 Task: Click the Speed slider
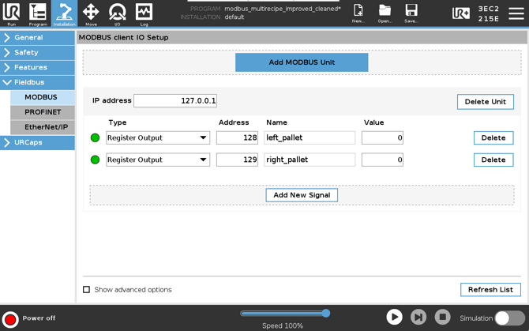coord(284,314)
